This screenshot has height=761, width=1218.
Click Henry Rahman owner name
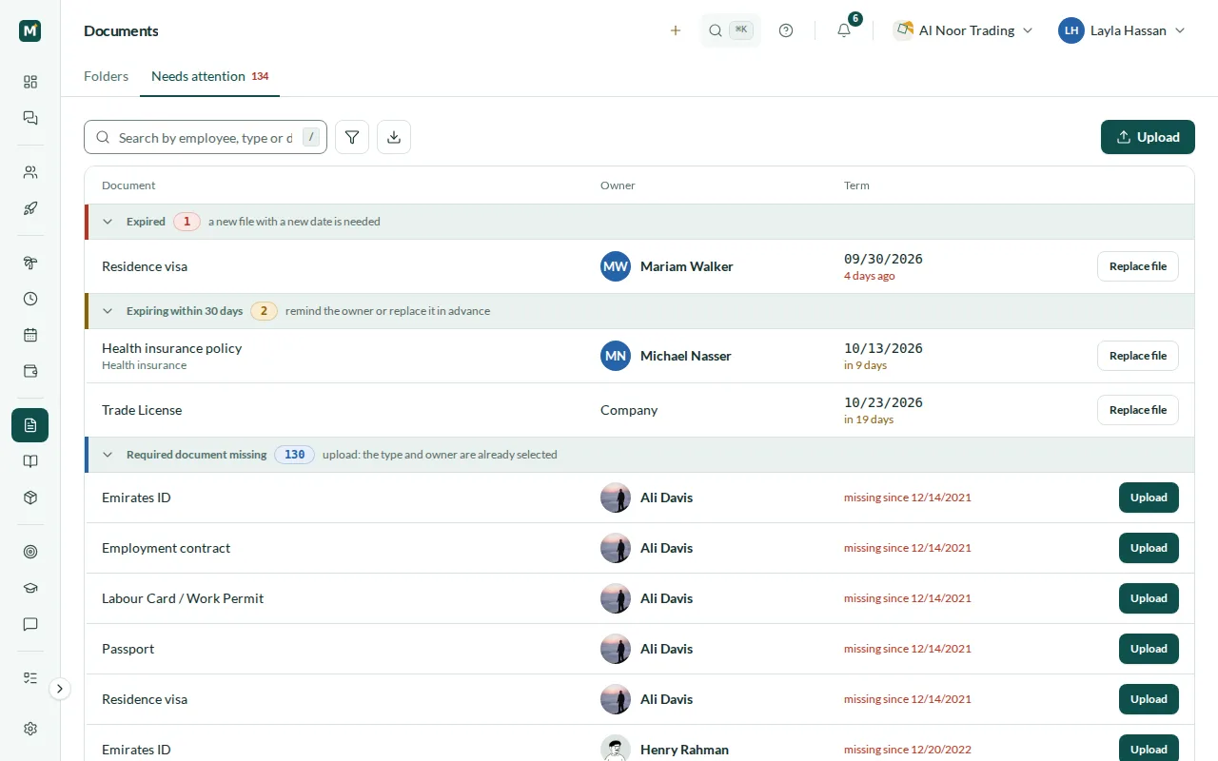click(684, 750)
